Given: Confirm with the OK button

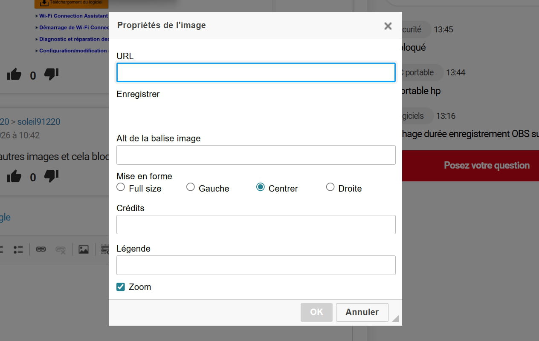Looking at the screenshot, I should coord(316,312).
